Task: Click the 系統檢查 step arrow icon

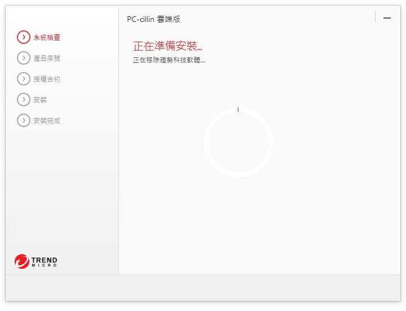Action: click(24, 37)
